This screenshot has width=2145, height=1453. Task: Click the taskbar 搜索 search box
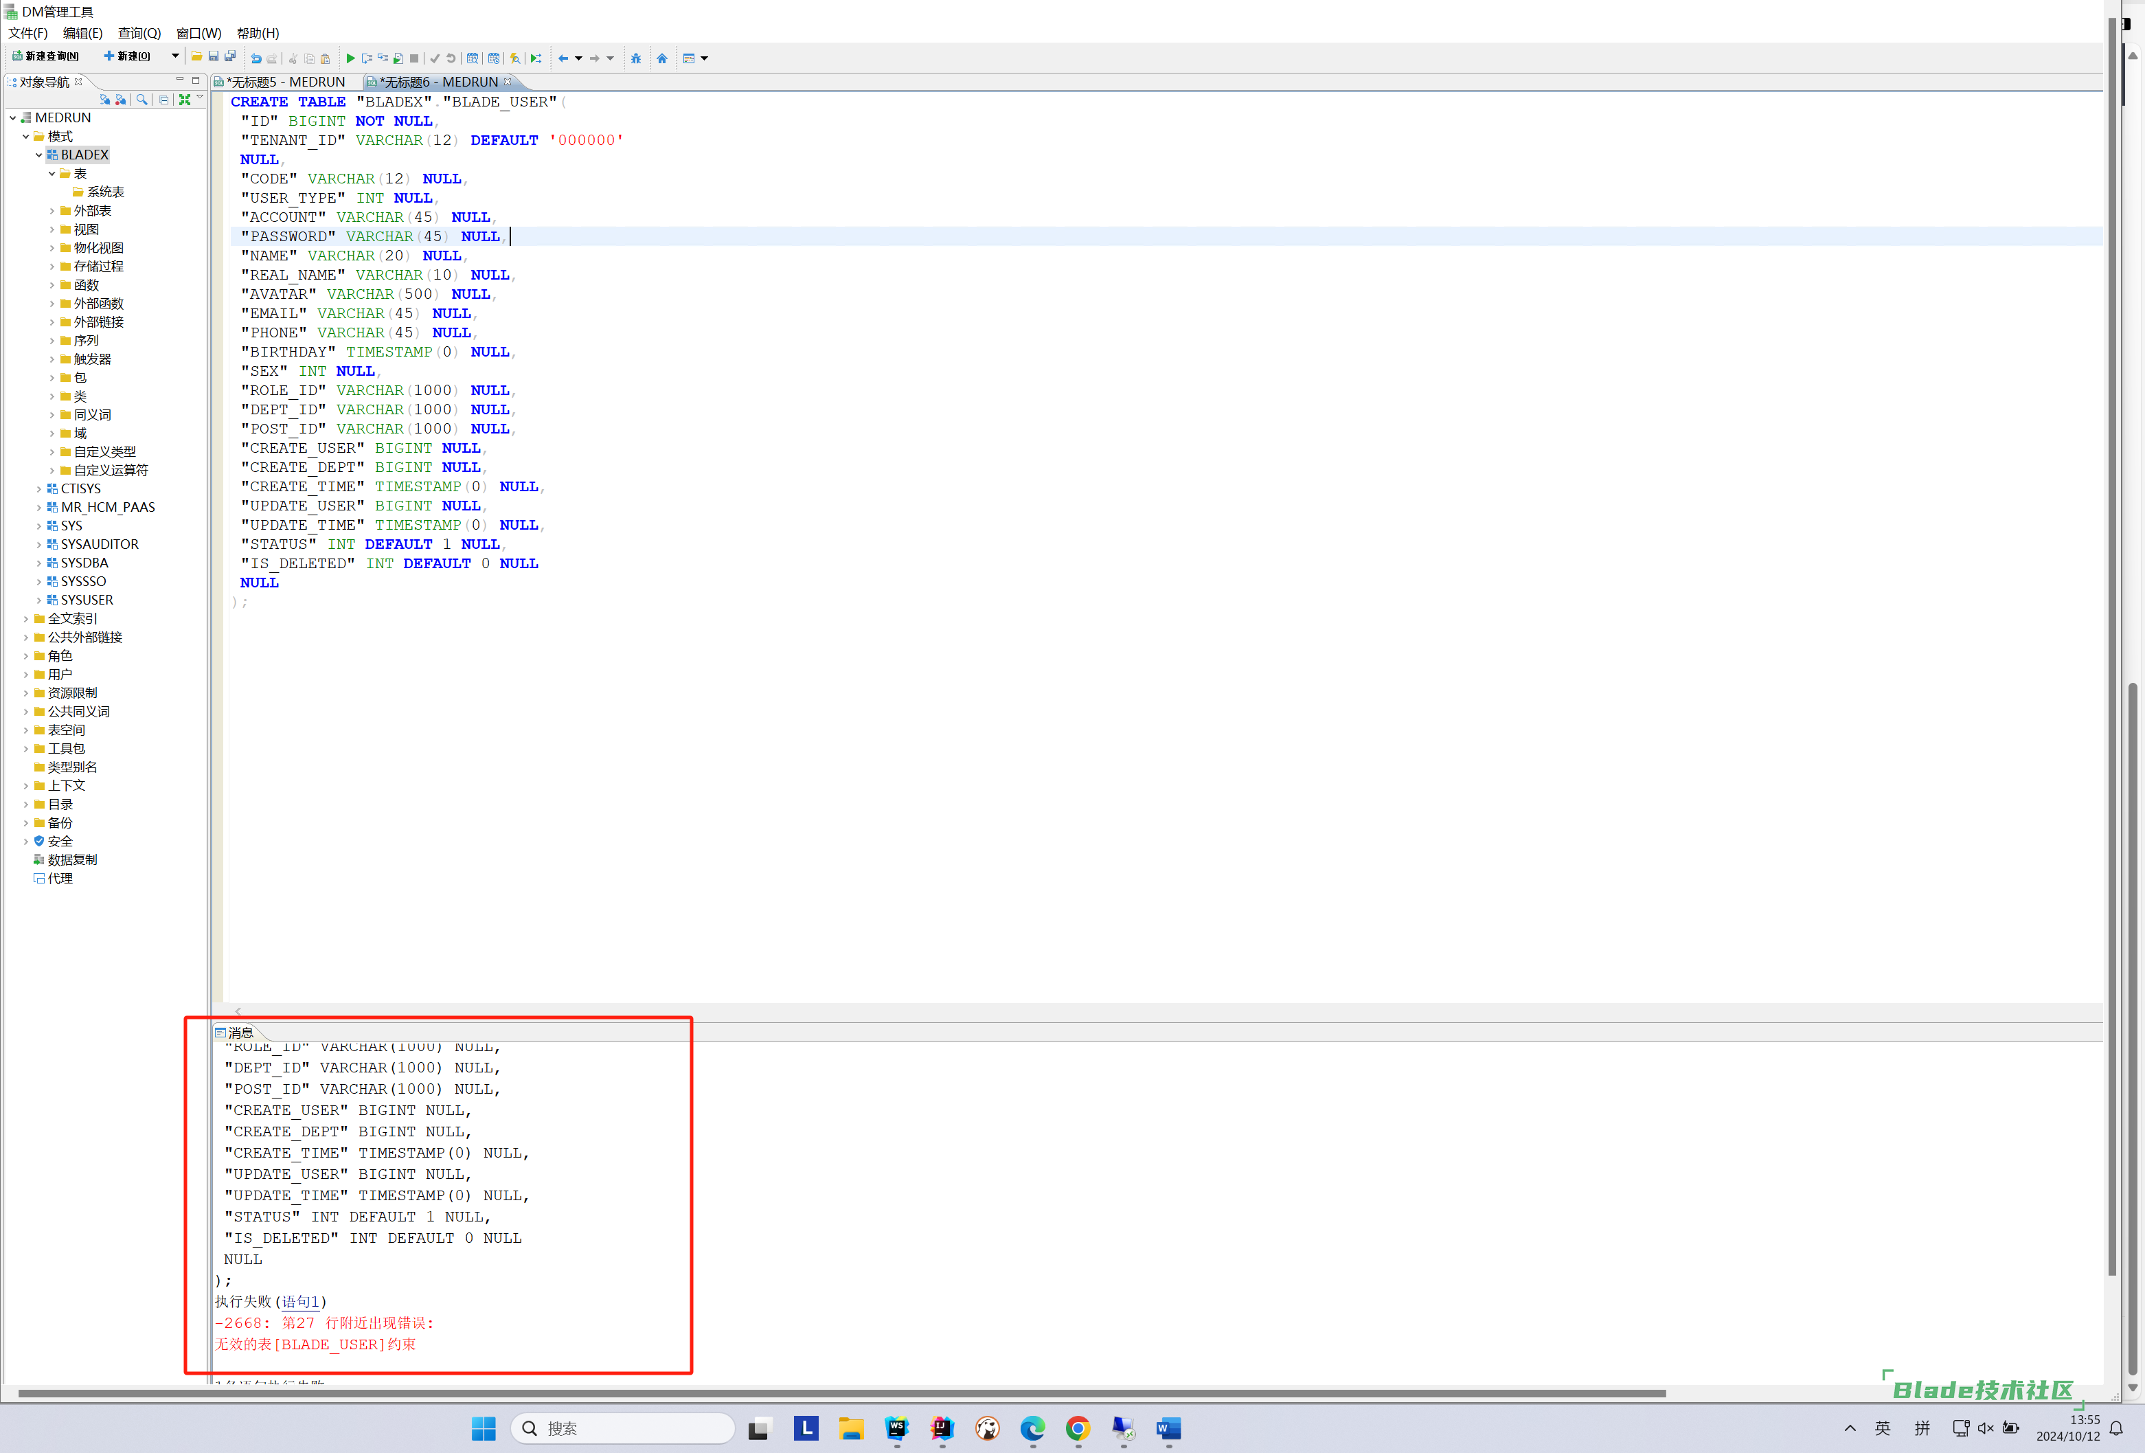[623, 1428]
